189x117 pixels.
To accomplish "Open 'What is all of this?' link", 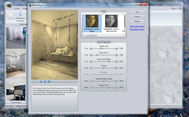I will pos(137,26).
